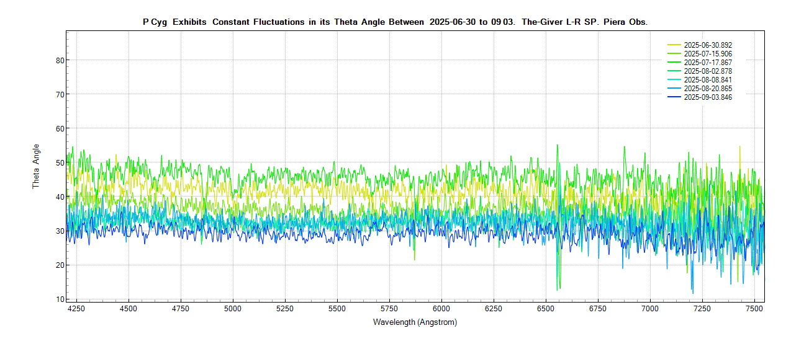Screen dimensions: 791x341
Task: Click the 6500 tick on the wavelength axis
Action: click(x=546, y=308)
